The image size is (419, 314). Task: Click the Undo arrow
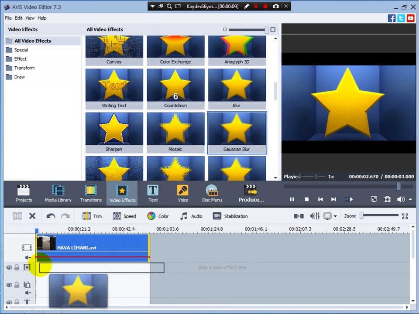click(x=51, y=216)
